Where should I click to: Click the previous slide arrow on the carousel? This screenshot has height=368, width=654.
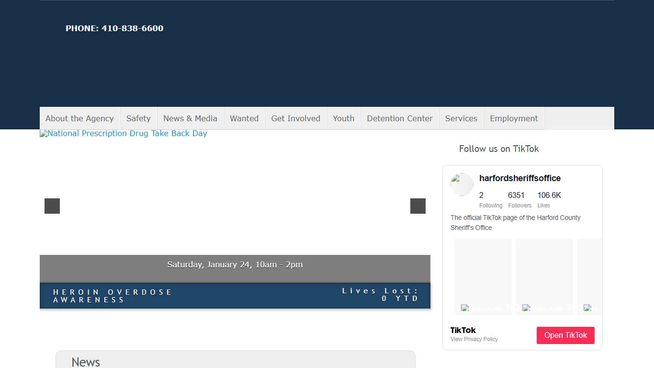point(52,206)
